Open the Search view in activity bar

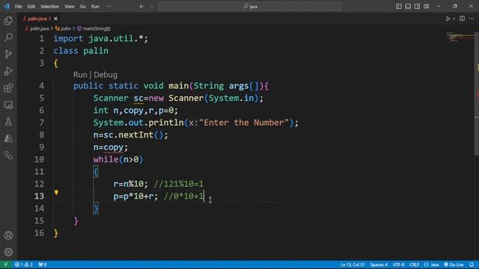click(x=8, y=37)
